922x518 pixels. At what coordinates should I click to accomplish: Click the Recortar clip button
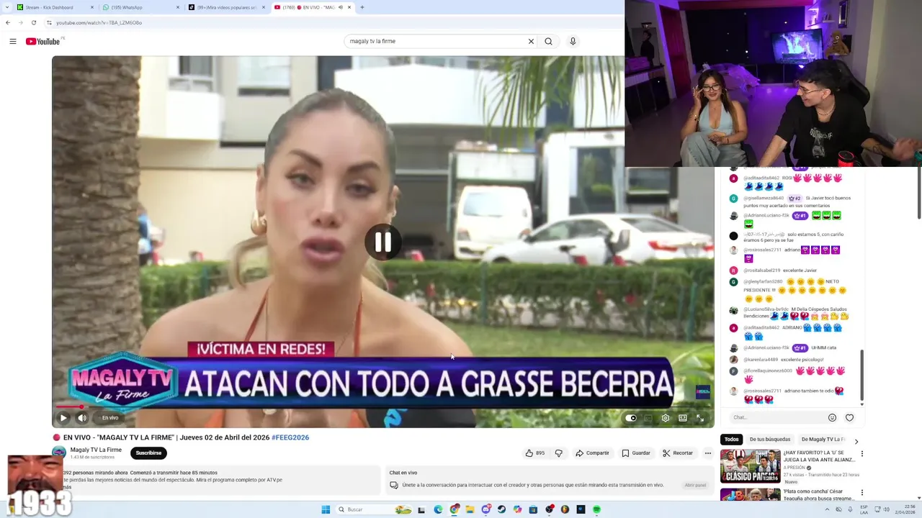pyautogui.click(x=678, y=453)
